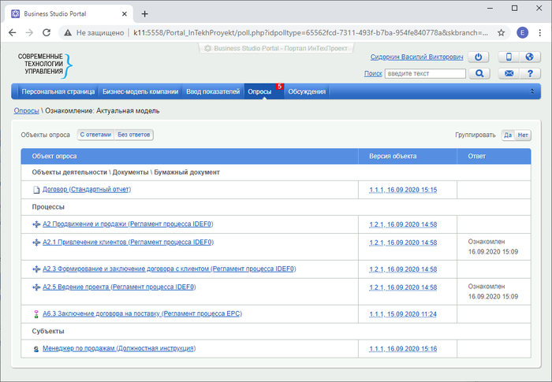This screenshot has height=382, width=552.
Task: Click the globe language icon
Action: [529, 57]
